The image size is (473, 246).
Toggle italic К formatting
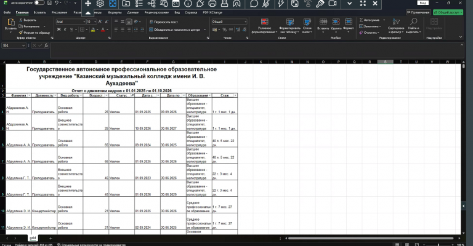(x=65, y=30)
